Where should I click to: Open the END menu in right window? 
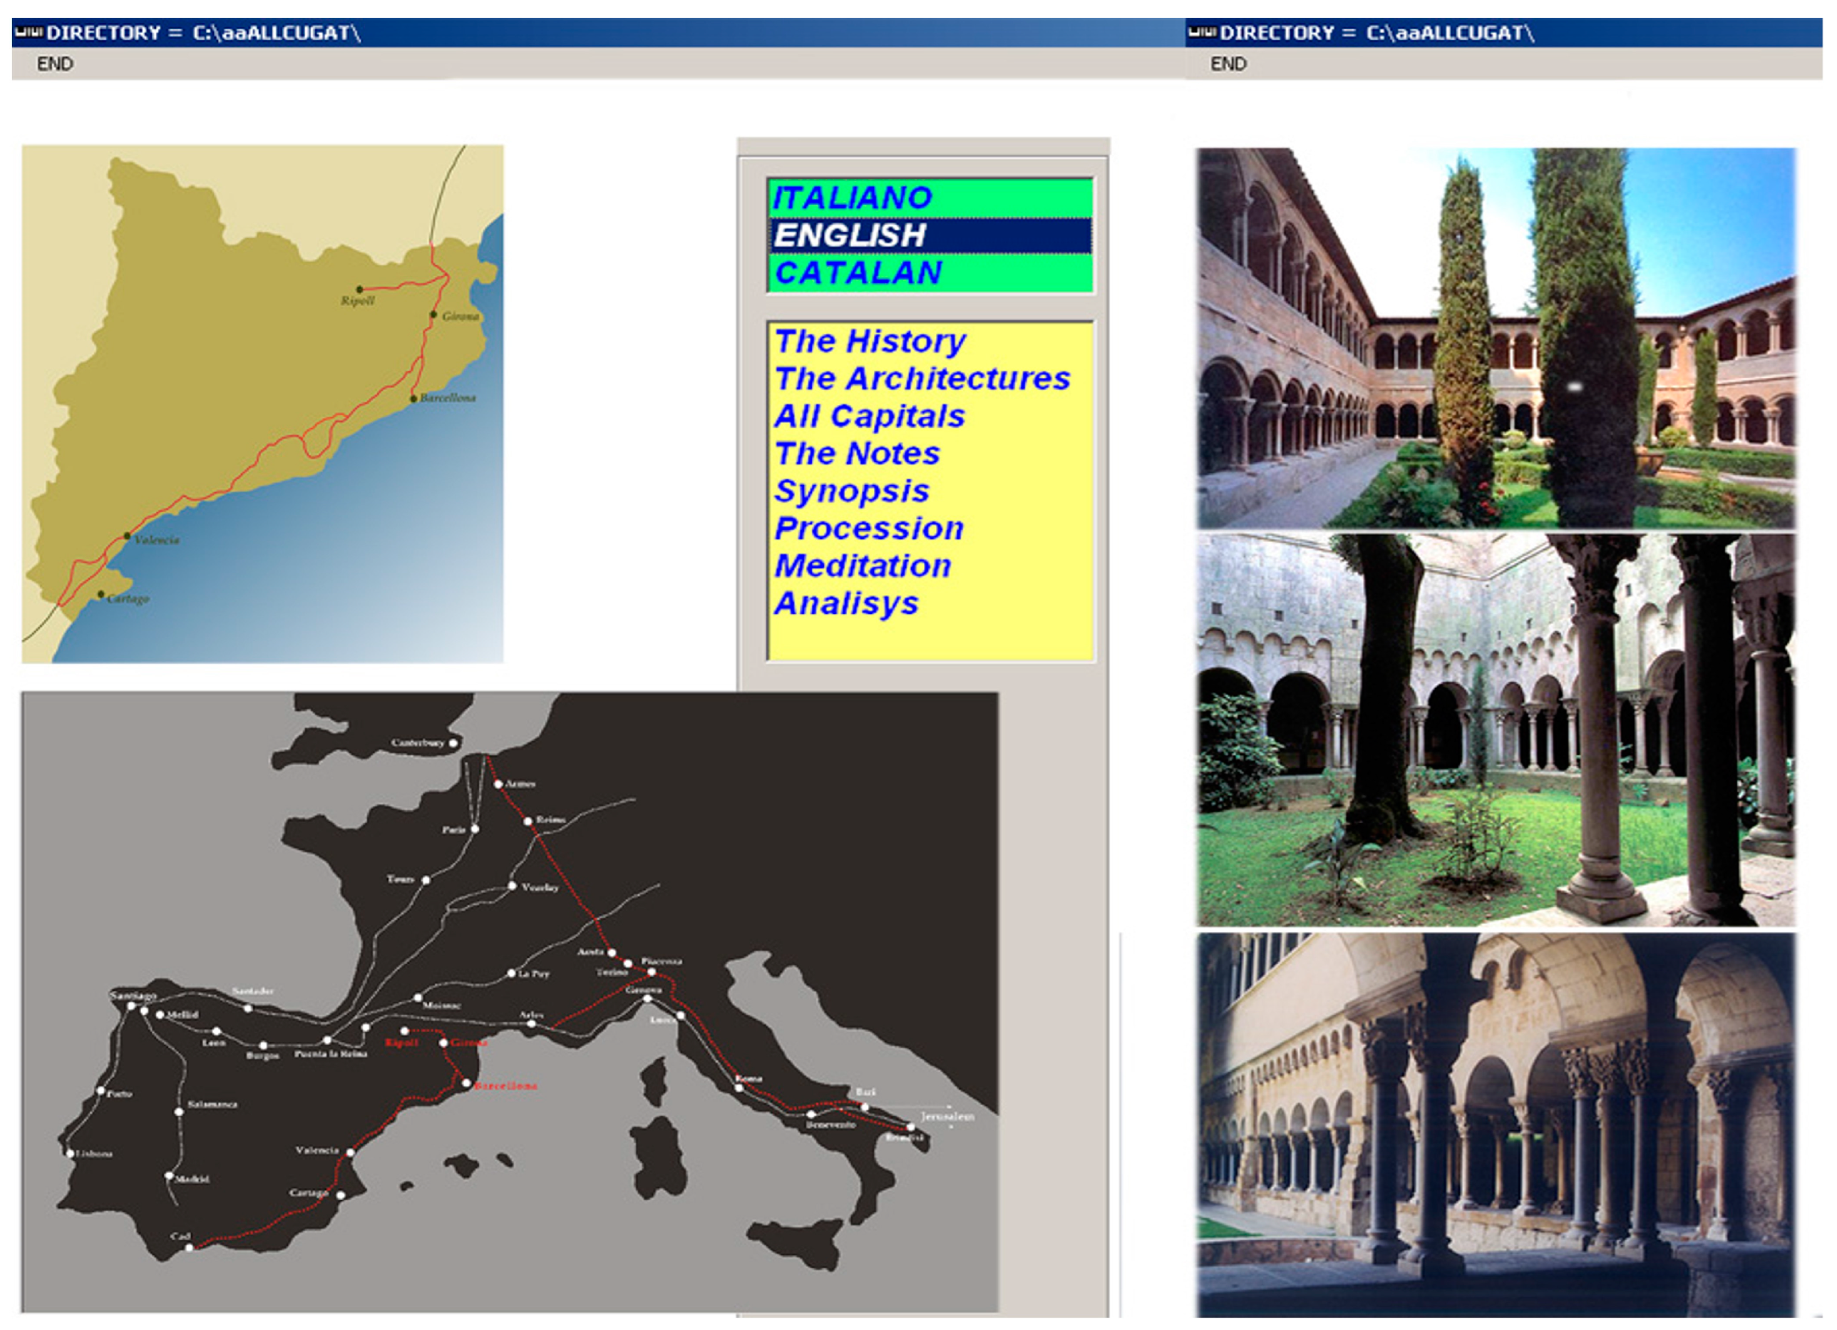(1228, 64)
